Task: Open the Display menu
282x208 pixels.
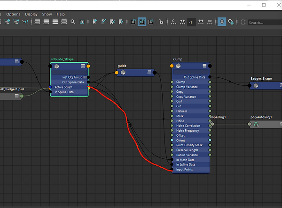Action: point(31,14)
